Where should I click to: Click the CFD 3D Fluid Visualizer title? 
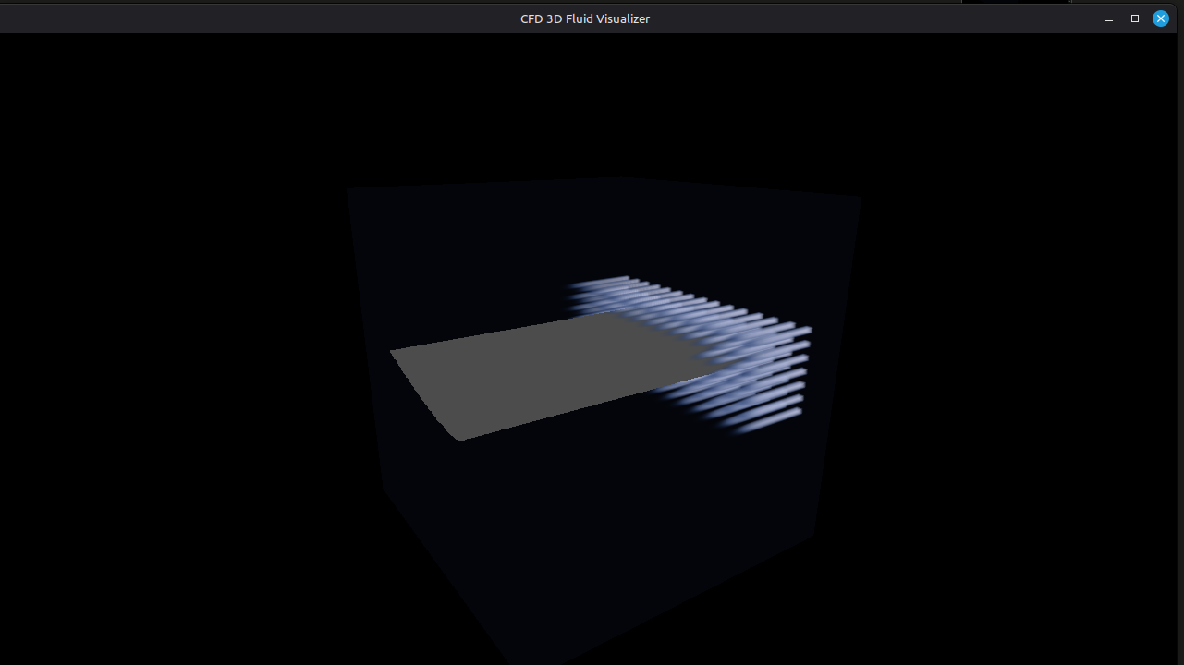(585, 18)
